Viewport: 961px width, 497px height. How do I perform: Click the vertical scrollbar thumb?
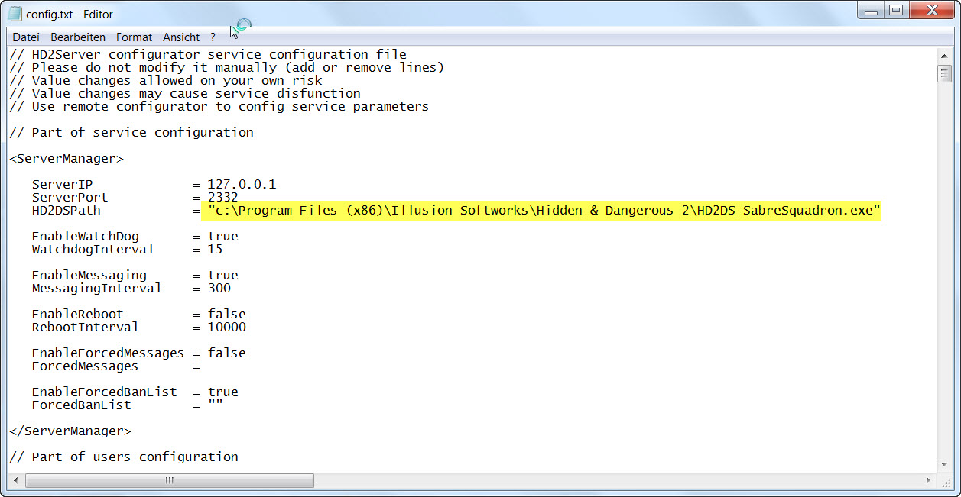[x=944, y=74]
